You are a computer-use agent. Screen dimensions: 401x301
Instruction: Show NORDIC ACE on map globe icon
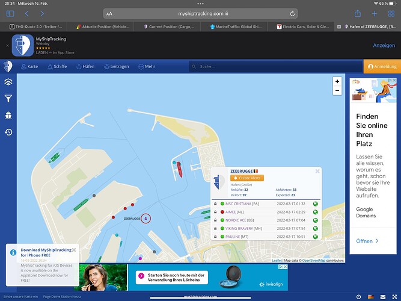click(x=316, y=220)
